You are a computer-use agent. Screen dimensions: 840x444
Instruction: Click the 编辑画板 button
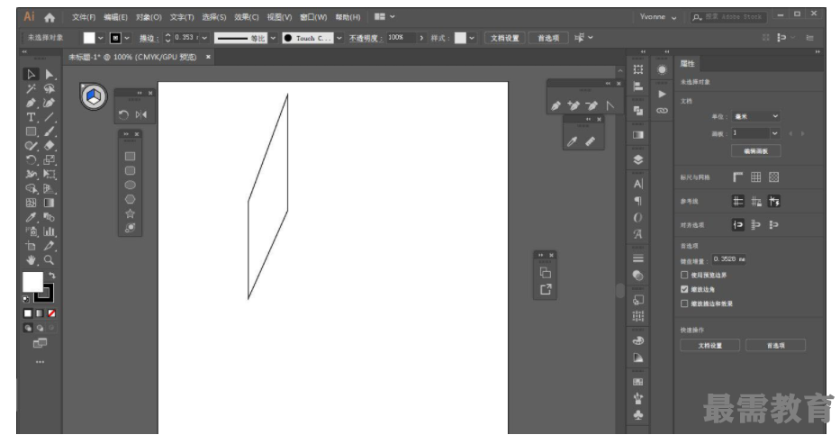[756, 151]
